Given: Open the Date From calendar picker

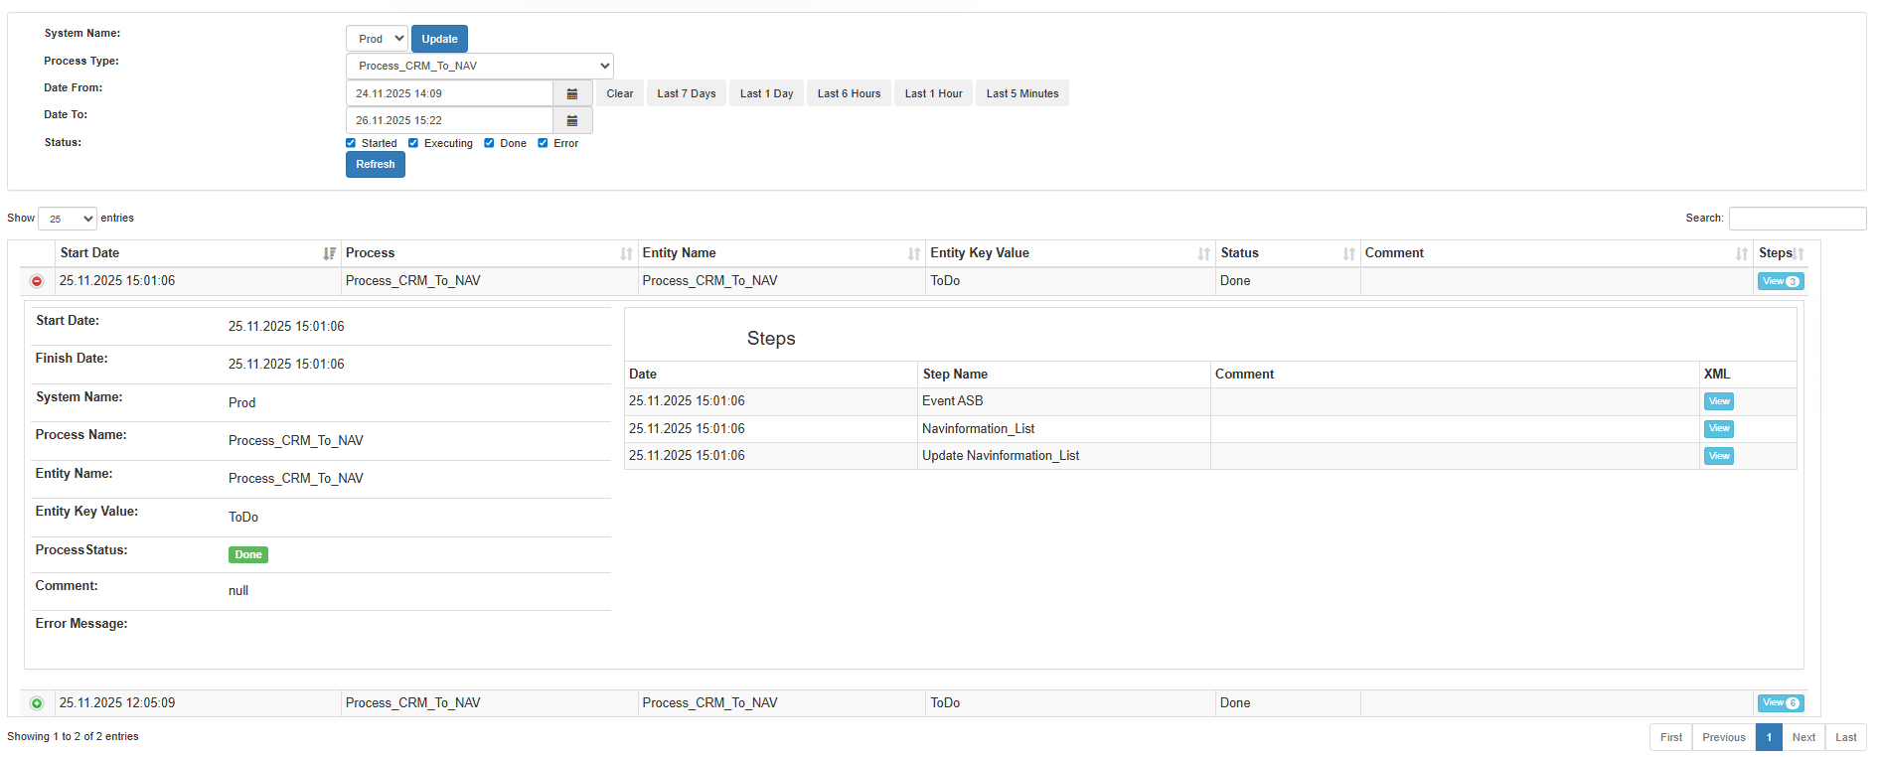Looking at the screenshot, I should click(x=572, y=93).
